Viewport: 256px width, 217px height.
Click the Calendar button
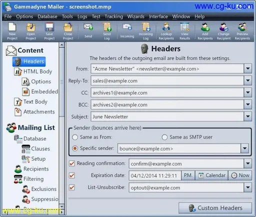tap(211, 175)
